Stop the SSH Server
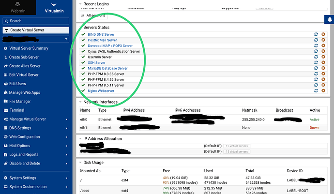The height and width of the screenshot is (194, 334). [323, 62]
